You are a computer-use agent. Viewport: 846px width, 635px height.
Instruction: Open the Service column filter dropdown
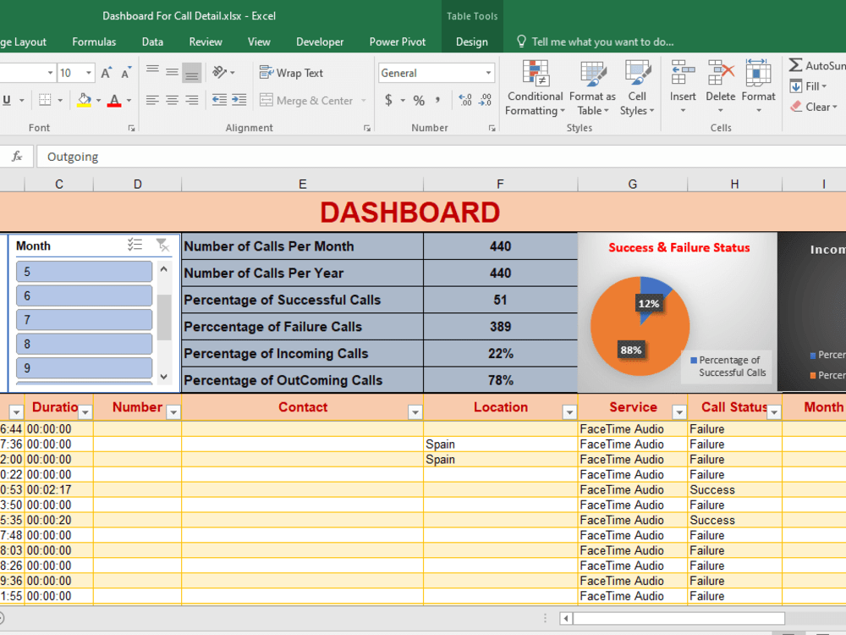tap(678, 411)
